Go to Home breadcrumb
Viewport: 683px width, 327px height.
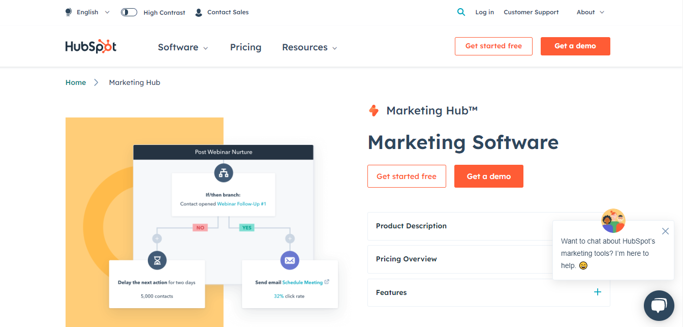(76, 82)
